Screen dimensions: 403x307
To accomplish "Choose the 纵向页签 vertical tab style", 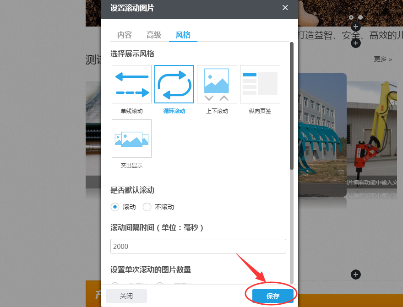I will pyautogui.click(x=260, y=84).
